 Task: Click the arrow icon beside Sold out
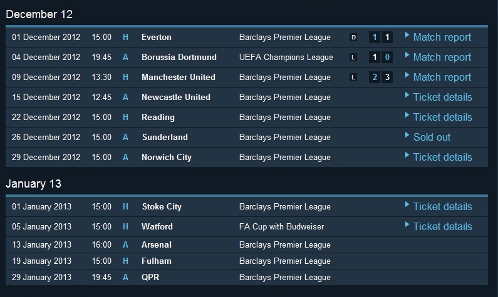point(407,135)
